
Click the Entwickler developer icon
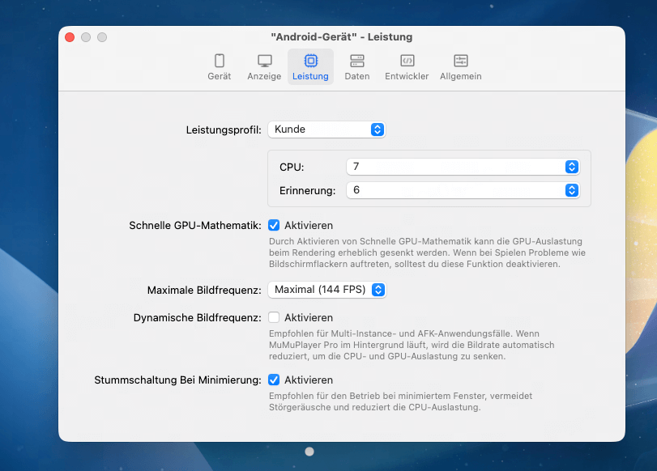[x=406, y=62]
